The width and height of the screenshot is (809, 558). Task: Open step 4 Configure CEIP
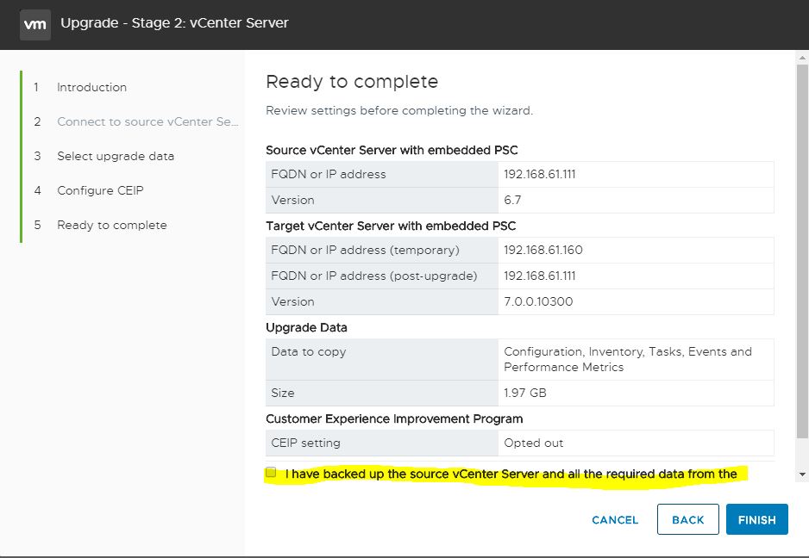100,190
